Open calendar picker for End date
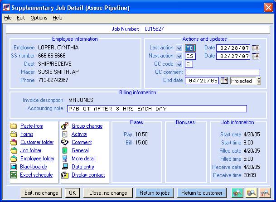The height and width of the screenshot is (202, 276). click(224, 81)
